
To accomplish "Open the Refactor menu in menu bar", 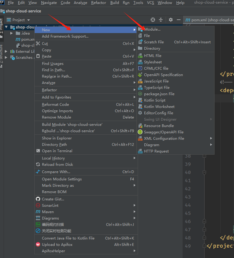I will tap(98, 3).
